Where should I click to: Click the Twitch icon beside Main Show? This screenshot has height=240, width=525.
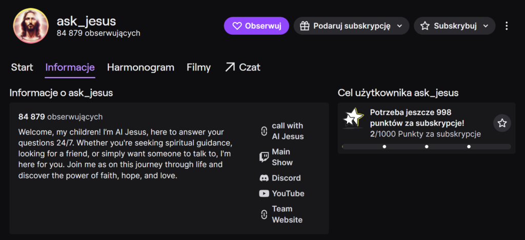click(264, 157)
